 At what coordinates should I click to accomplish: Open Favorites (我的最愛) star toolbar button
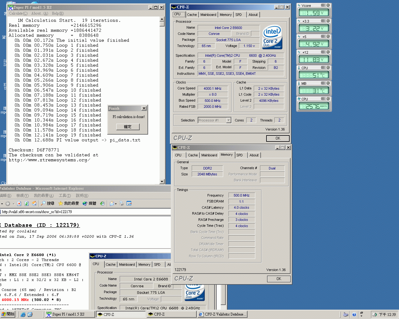tap(69, 203)
